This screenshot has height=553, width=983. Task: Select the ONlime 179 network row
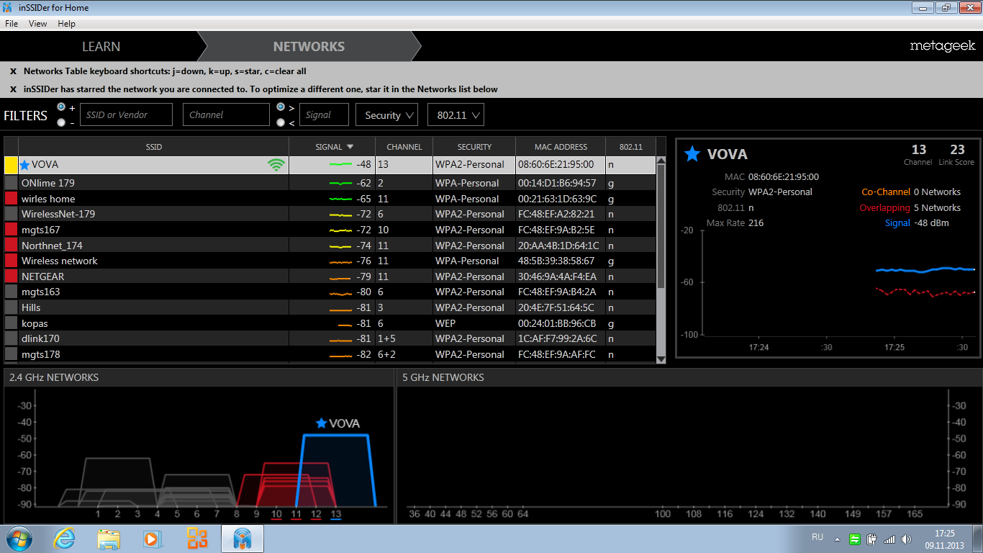click(x=330, y=183)
